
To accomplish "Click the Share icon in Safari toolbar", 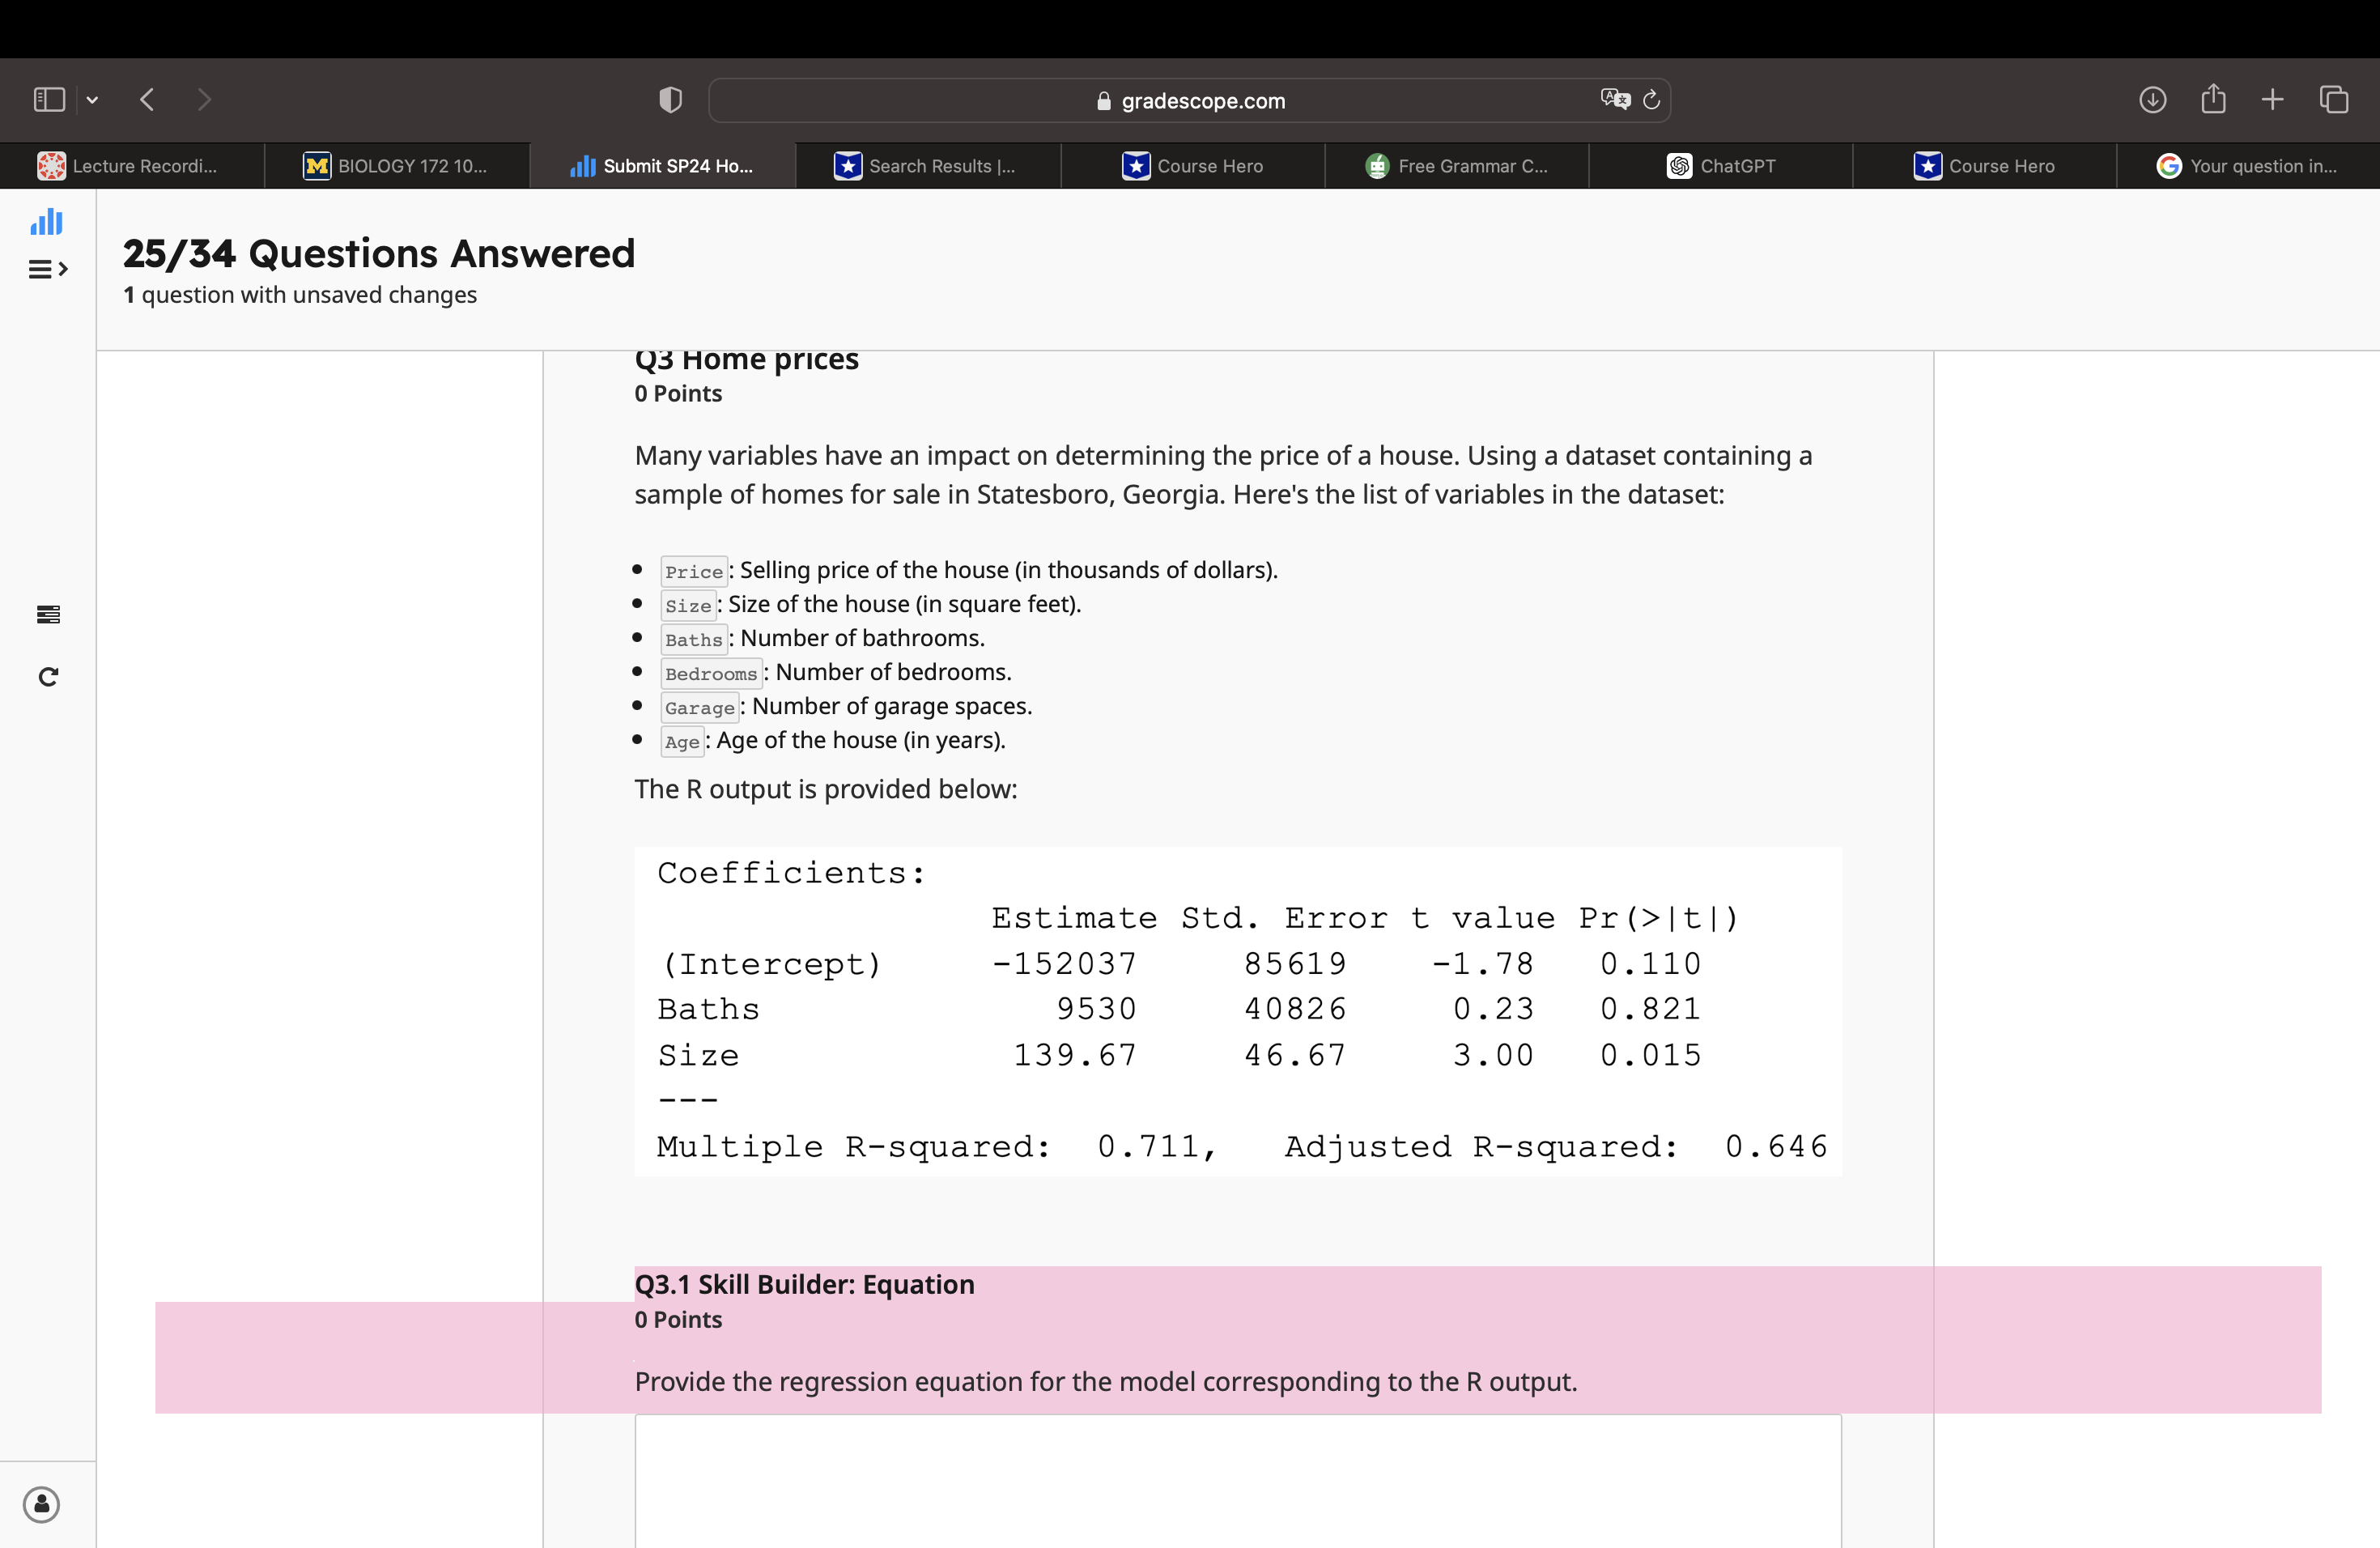I will 2213,99.
